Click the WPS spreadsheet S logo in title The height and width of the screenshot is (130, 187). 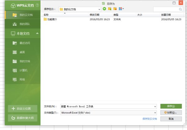(103, 3)
